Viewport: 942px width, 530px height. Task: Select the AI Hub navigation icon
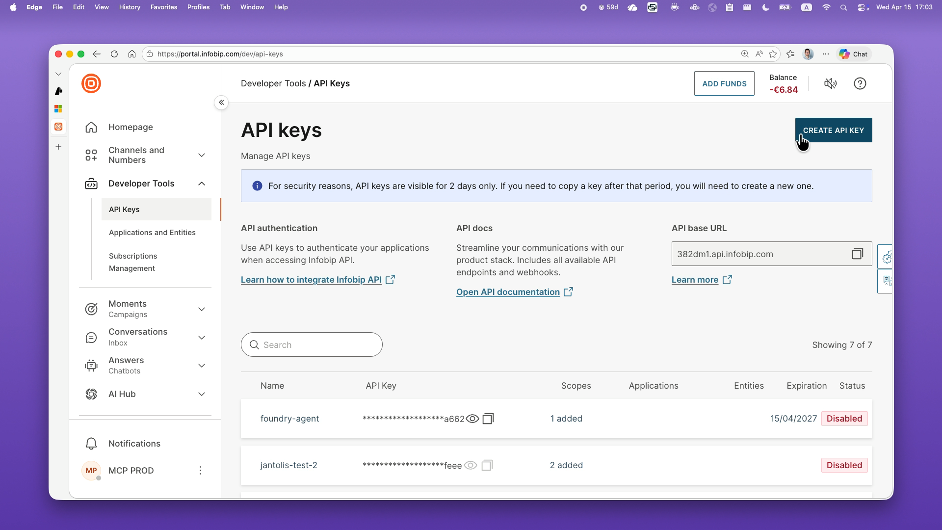[91, 394]
